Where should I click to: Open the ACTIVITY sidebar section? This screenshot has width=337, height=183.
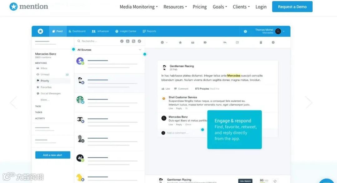point(40,118)
